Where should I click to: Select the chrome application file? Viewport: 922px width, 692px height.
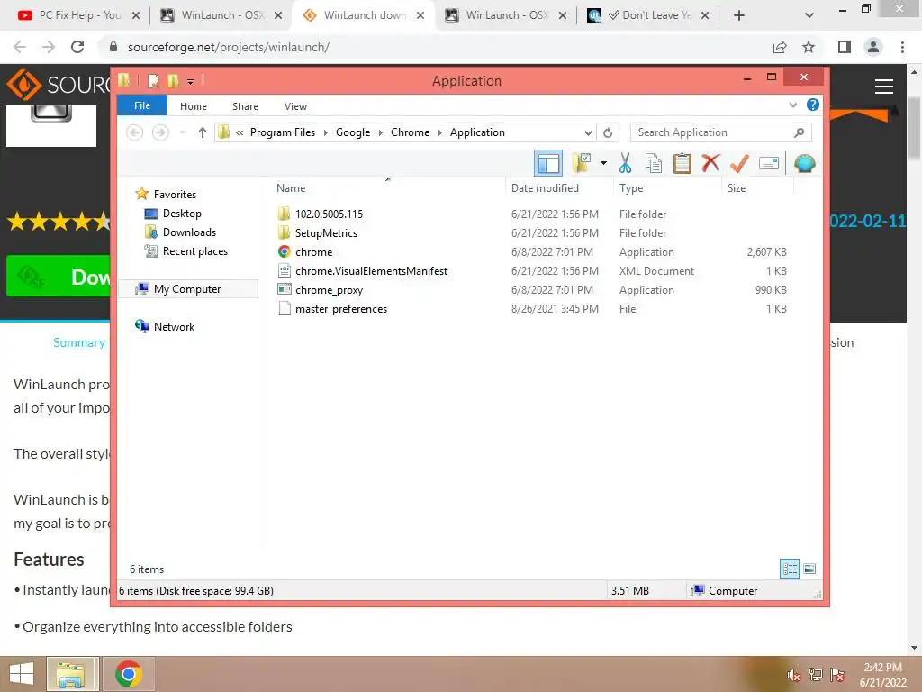(313, 252)
